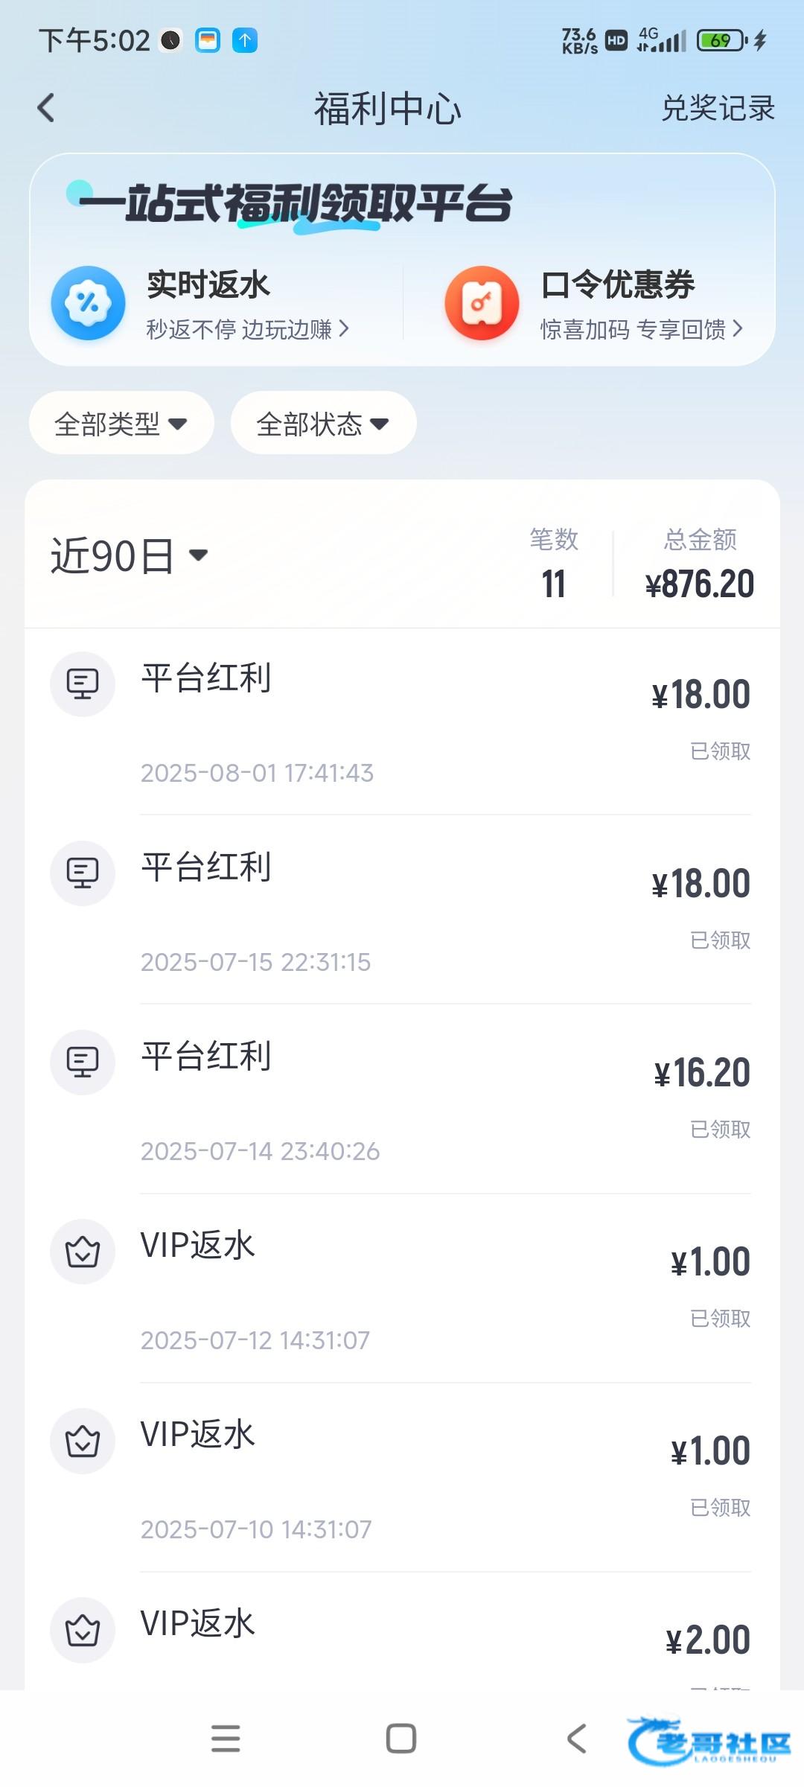Tap the VIP返水 crown icon dated 2025-07-10
The height and width of the screenshot is (1787, 804).
(x=83, y=1441)
